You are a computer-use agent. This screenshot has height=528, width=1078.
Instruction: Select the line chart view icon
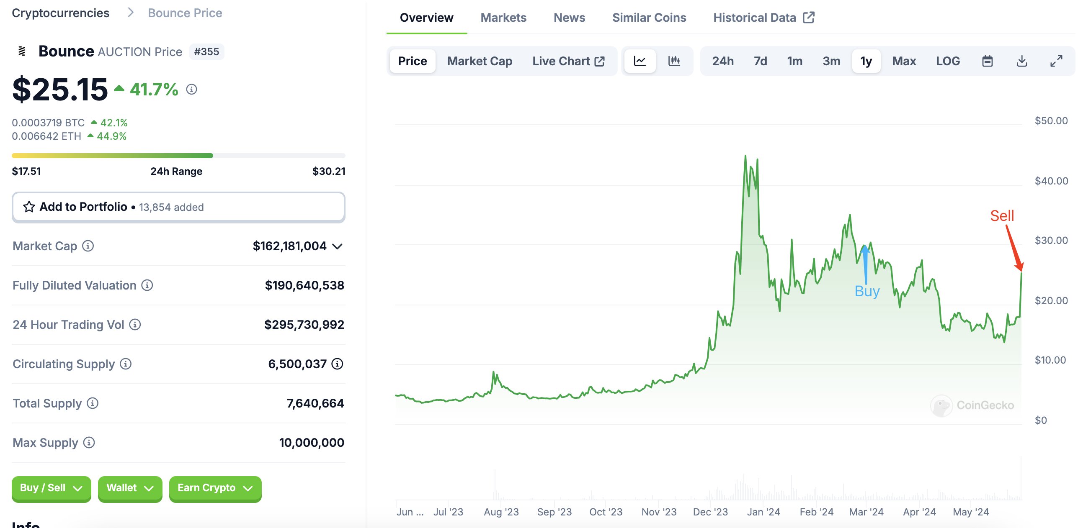click(x=640, y=61)
